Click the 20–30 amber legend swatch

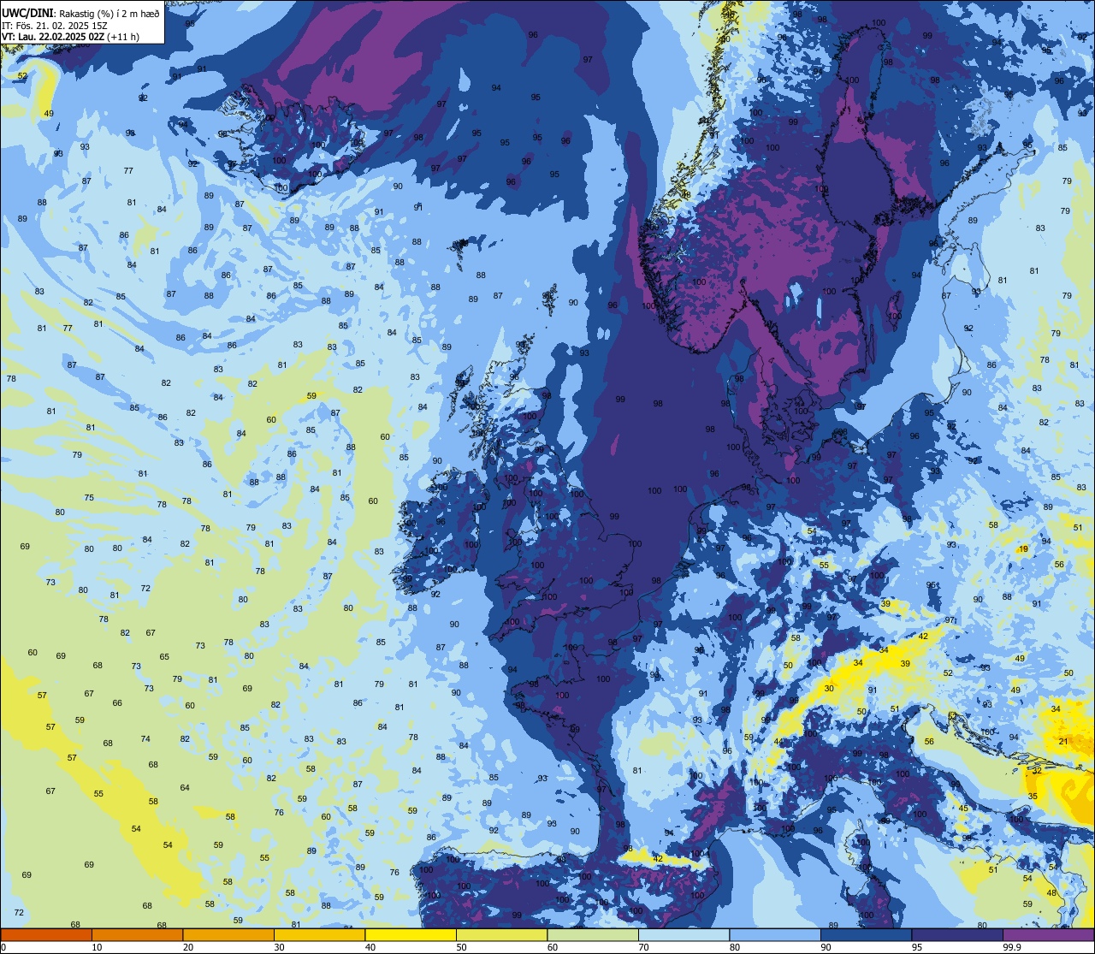tap(228, 934)
